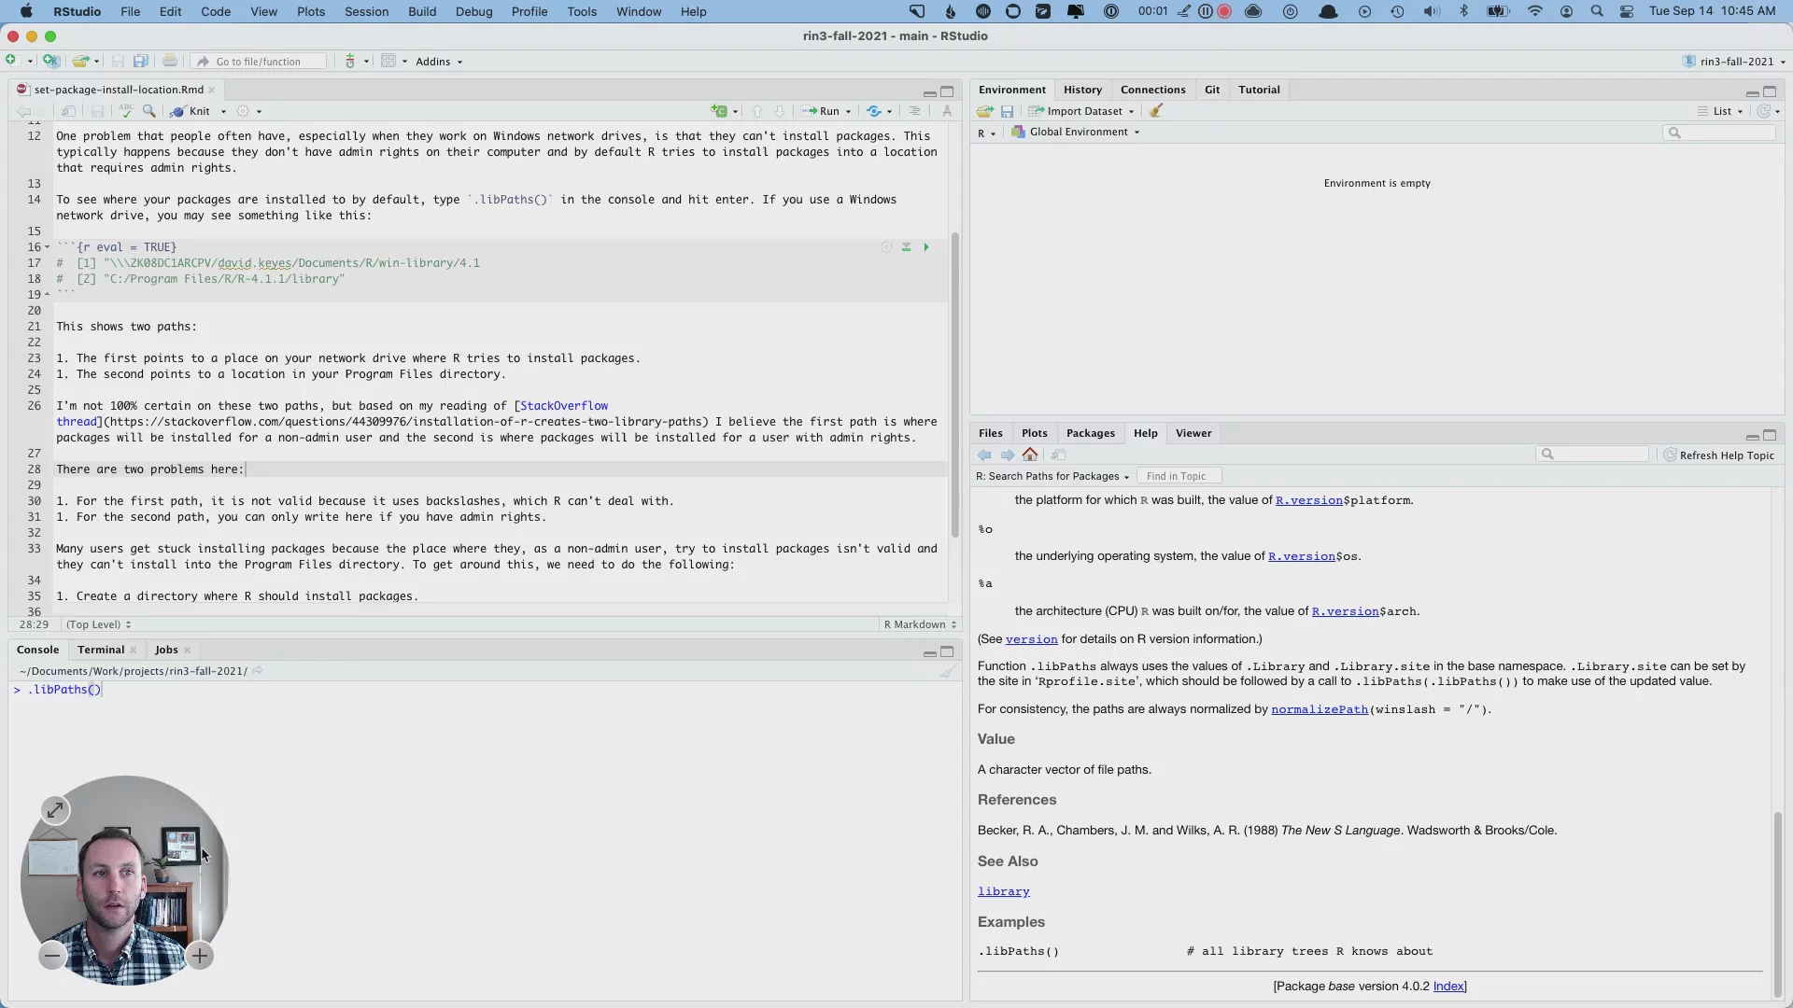The image size is (1793, 1008).
Task: Click the spell check icon
Action: point(126,111)
